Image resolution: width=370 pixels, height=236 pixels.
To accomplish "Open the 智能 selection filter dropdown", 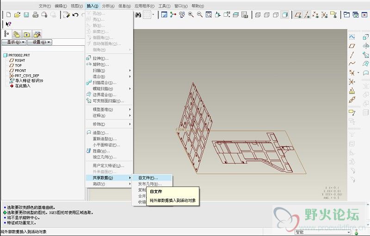I will click(322, 232).
